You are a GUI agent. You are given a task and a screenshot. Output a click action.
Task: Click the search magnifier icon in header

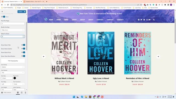(154, 20)
